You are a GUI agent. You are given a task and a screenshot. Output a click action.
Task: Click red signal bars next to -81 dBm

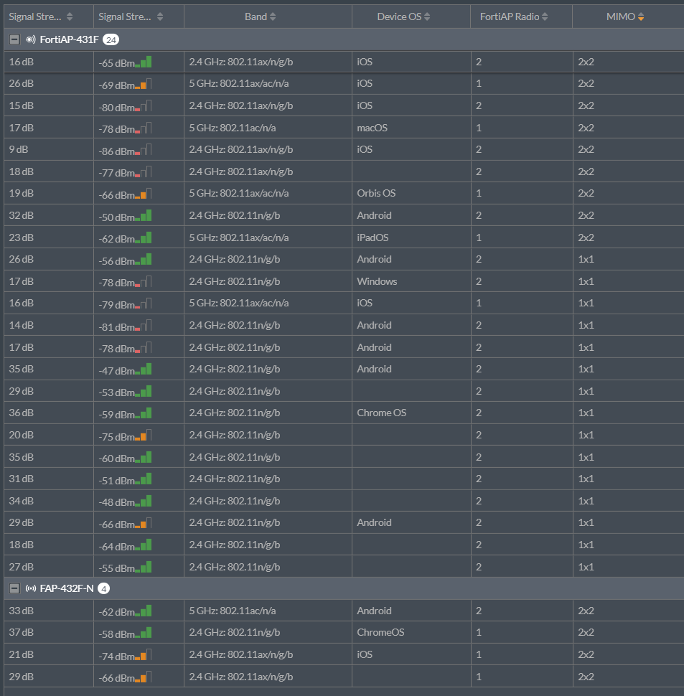click(144, 325)
